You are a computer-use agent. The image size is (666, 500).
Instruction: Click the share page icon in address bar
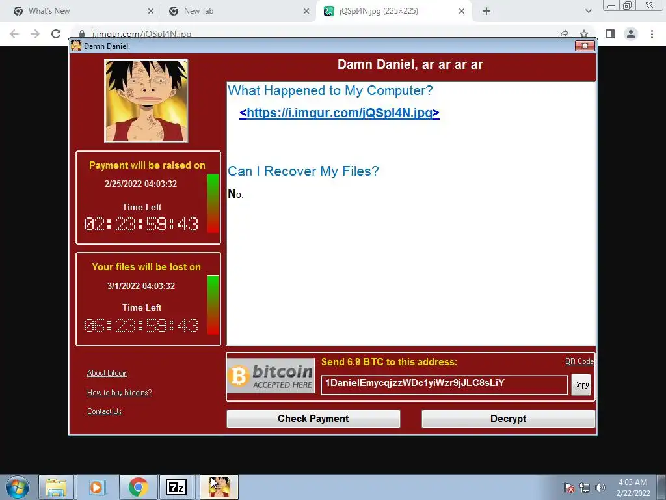click(564, 34)
